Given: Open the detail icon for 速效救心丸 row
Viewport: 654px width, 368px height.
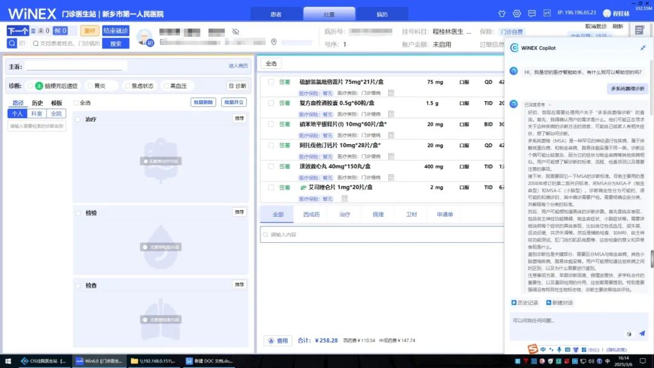Looking at the screenshot, I should pos(391,177).
